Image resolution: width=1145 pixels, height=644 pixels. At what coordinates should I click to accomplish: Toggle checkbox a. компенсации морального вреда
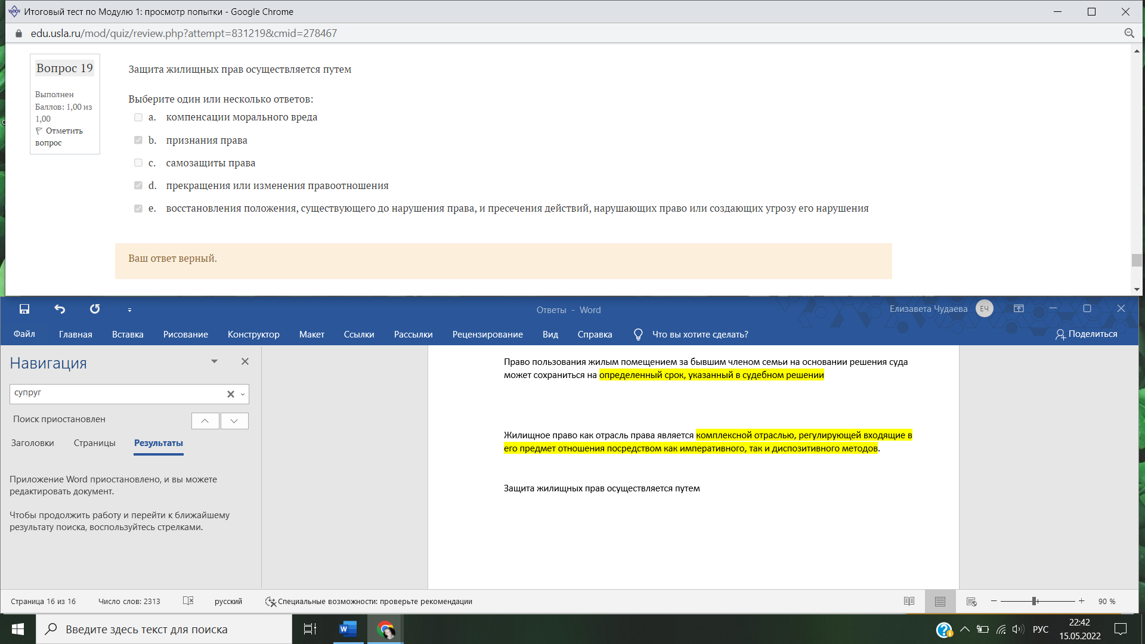point(138,117)
